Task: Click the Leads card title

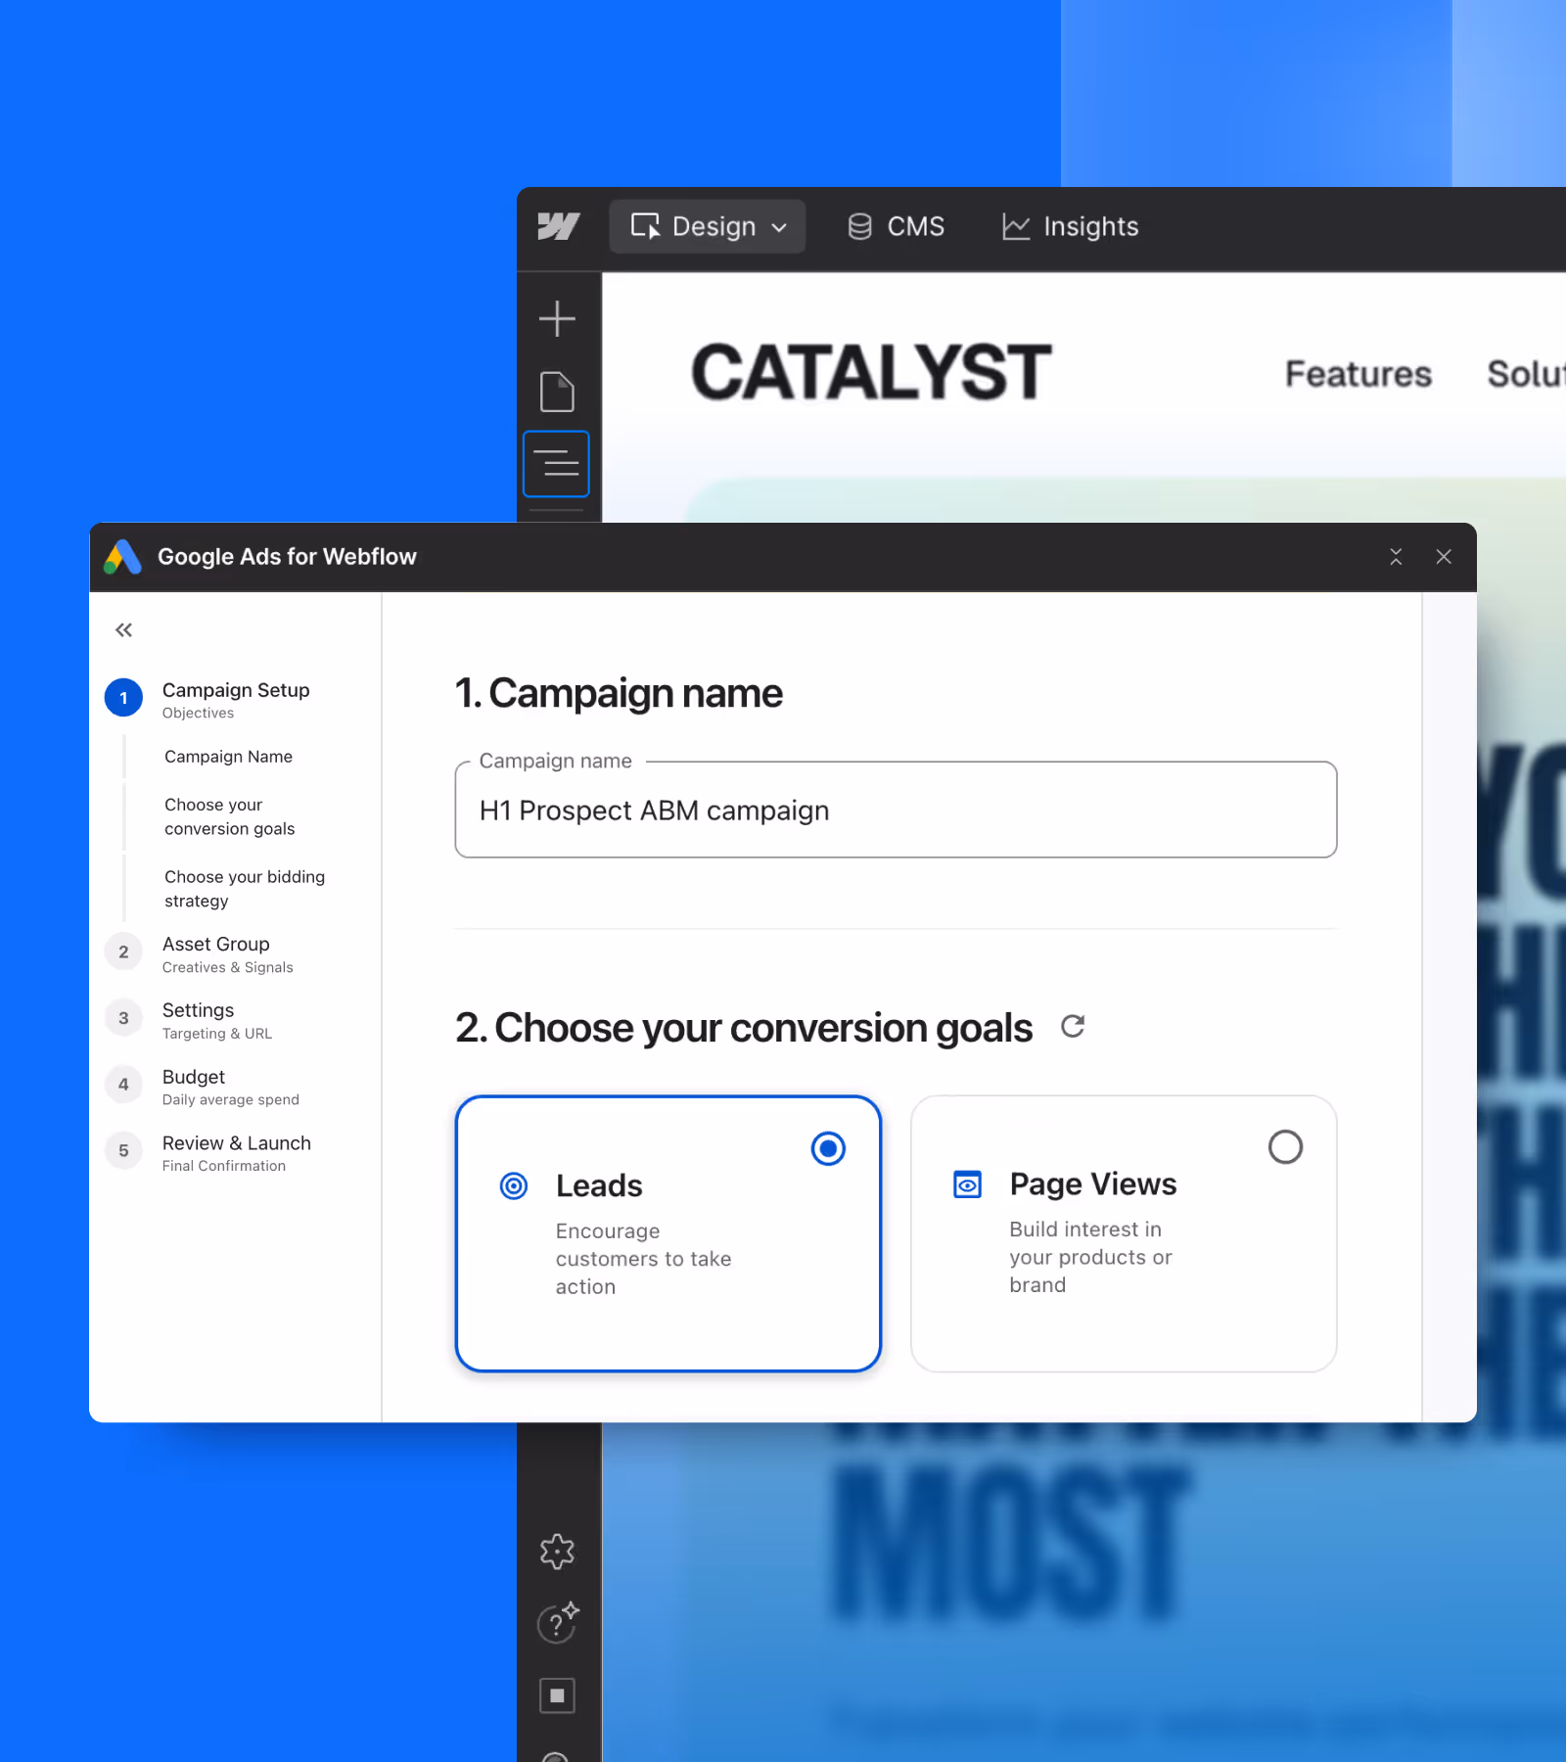Action: (x=599, y=1185)
